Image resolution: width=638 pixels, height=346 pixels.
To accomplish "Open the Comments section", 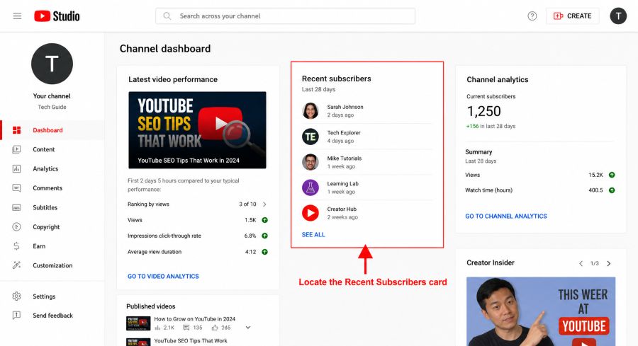I will click(47, 188).
